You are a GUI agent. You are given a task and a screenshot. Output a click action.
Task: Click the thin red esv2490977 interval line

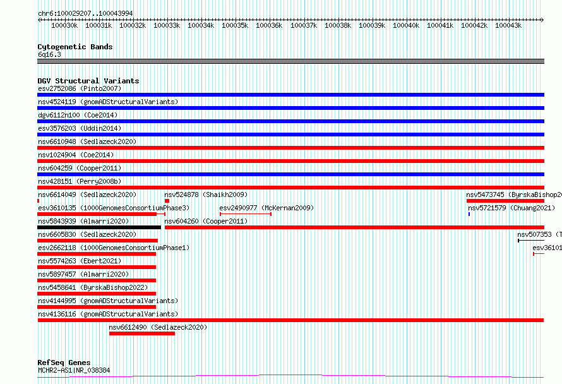pos(246,214)
